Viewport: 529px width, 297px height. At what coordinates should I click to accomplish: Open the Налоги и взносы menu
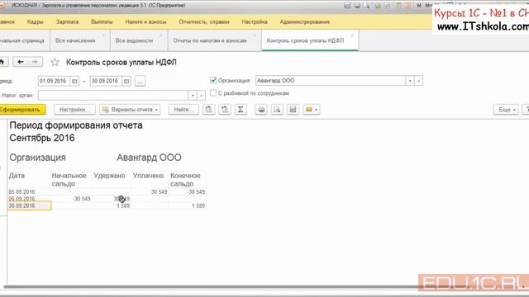145,22
